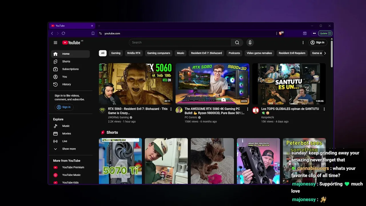Close the YouTube browser tab

coord(92,26)
